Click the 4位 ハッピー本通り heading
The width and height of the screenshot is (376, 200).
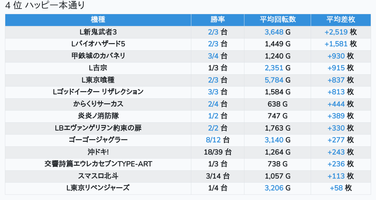tap(45, 6)
